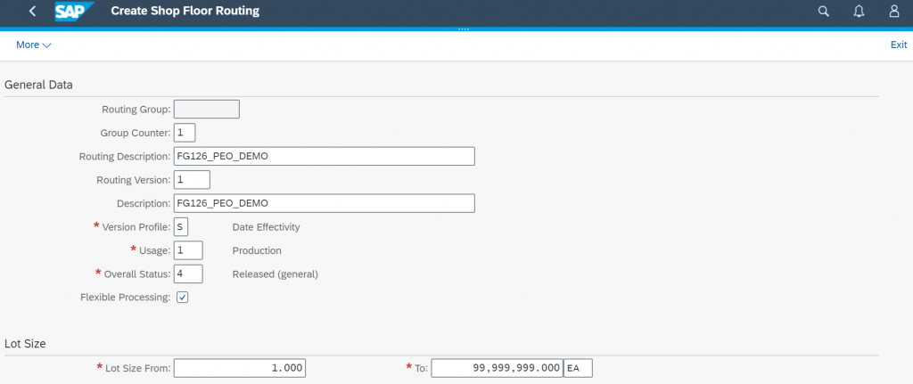Viewport: 913px width, 384px height.
Task: Go back using the header arrow
Action: tap(32, 11)
